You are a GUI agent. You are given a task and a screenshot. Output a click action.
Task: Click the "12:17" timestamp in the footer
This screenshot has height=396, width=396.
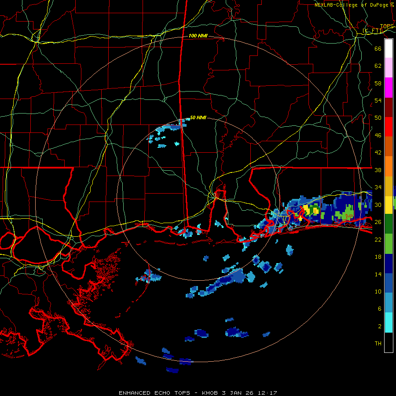[268, 393]
